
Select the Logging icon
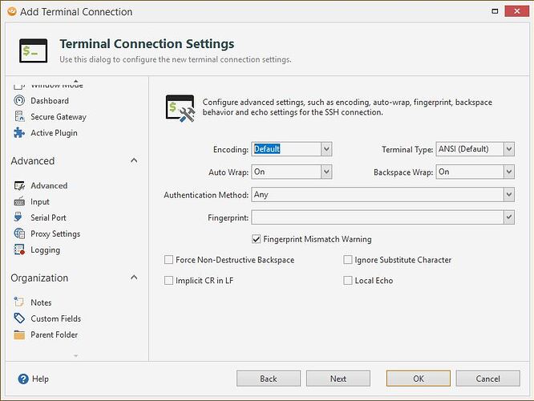point(20,250)
